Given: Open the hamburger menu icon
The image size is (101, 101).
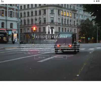Looking at the screenshot, I should [94, 1].
